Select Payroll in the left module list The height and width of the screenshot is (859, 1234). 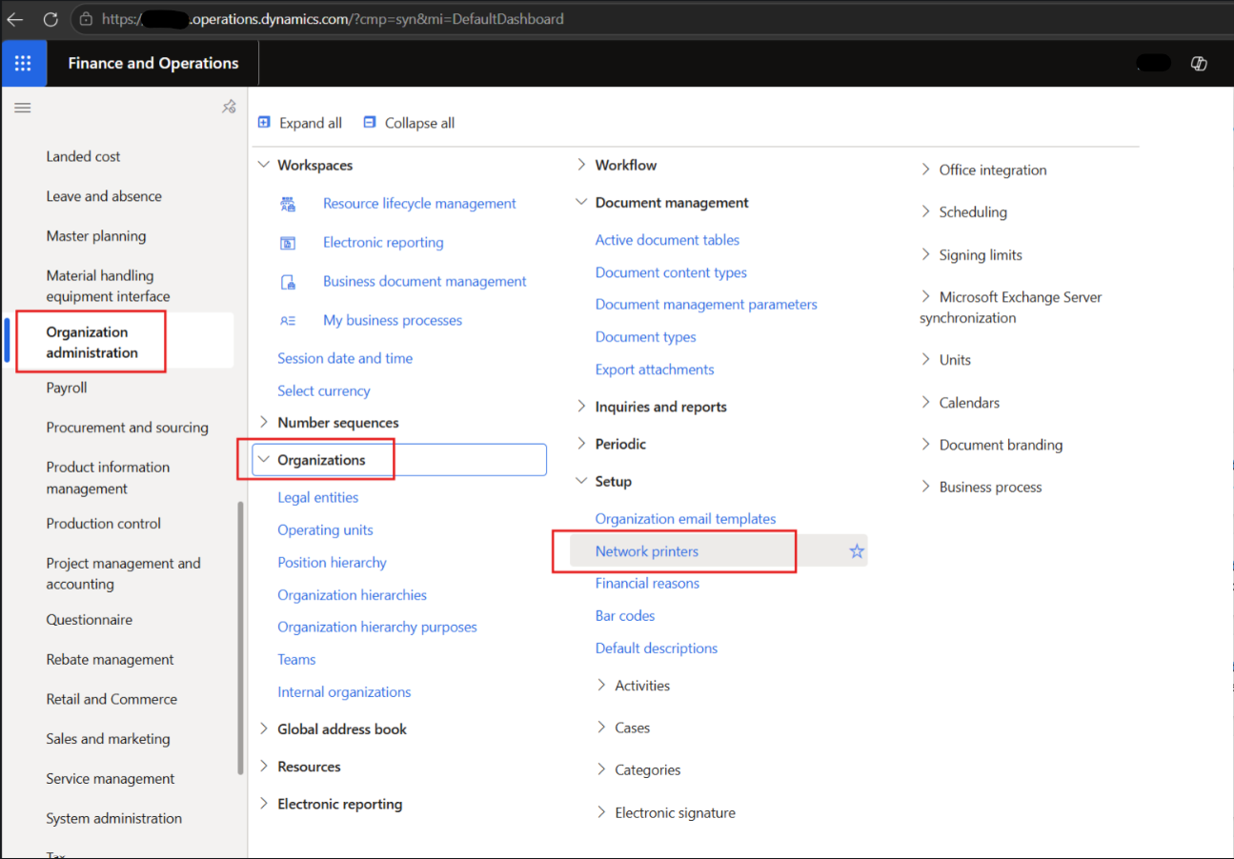67,388
